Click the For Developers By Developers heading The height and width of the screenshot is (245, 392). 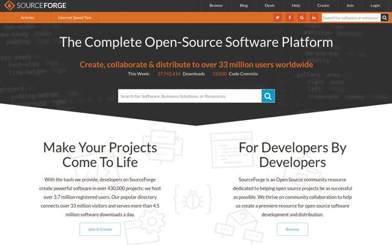[292, 155]
